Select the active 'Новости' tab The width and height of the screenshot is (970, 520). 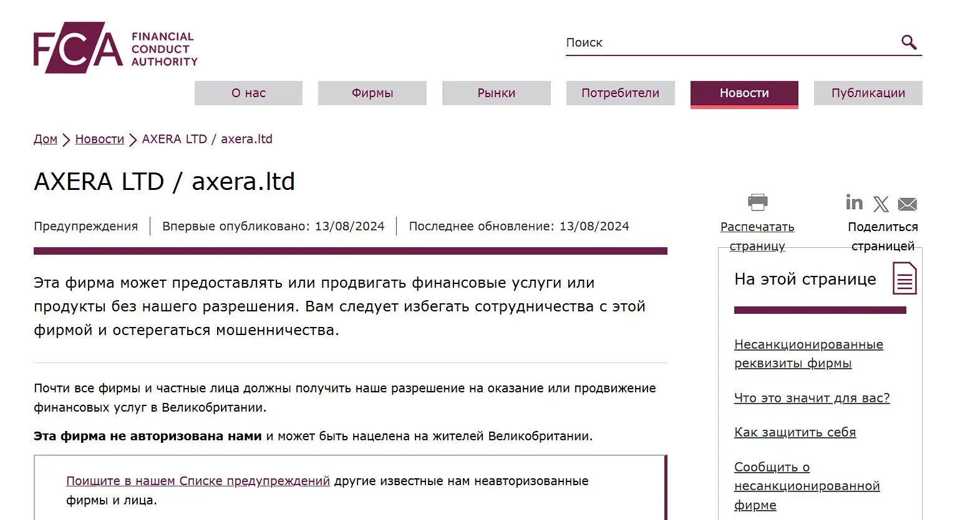[x=744, y=93]
